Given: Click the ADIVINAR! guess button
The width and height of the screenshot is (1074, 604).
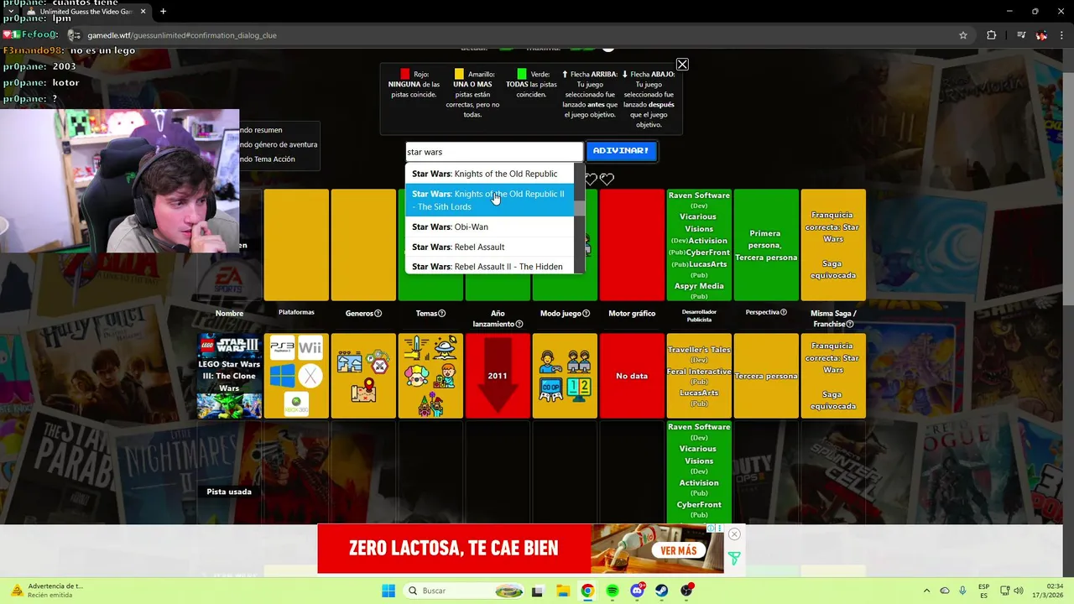Looking at the screenshot, I should pos(621,151).
